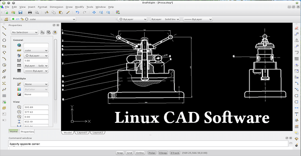Click the Delete eraser icon on right toolbar

coord(296,28)
